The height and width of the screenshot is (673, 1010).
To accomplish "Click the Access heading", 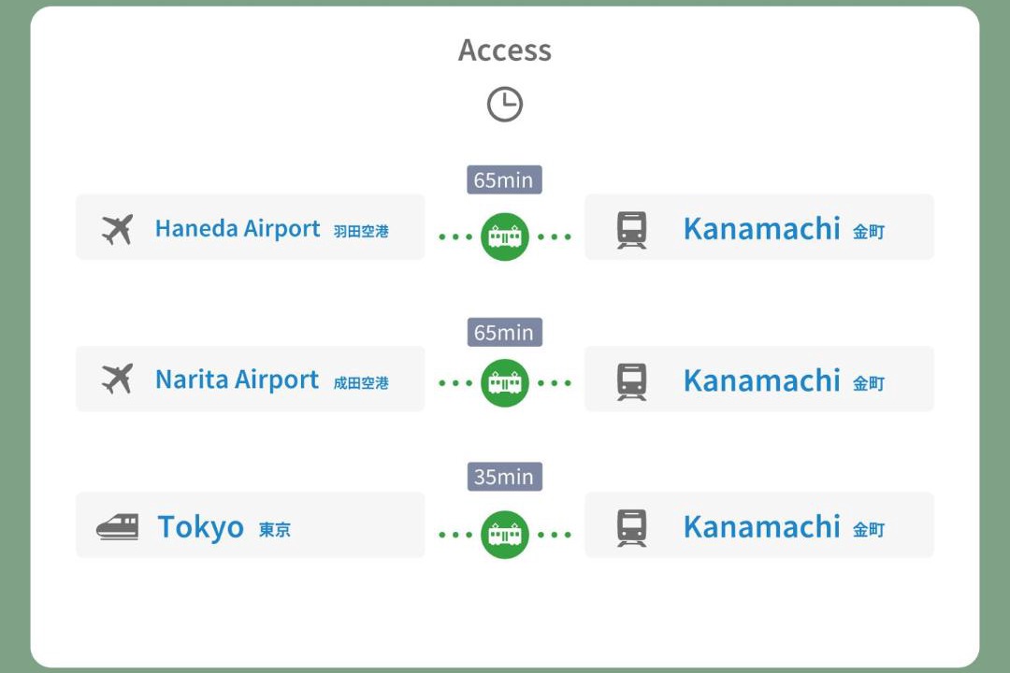I will click(505, 50).
